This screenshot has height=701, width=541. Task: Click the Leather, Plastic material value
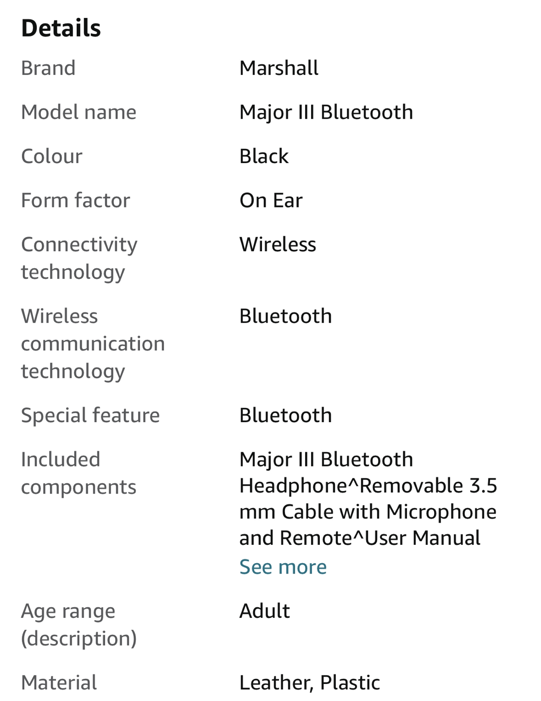coord(310,683)
